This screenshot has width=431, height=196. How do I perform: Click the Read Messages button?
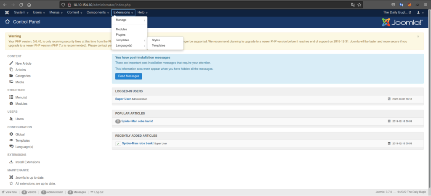[x=128, y=76]
